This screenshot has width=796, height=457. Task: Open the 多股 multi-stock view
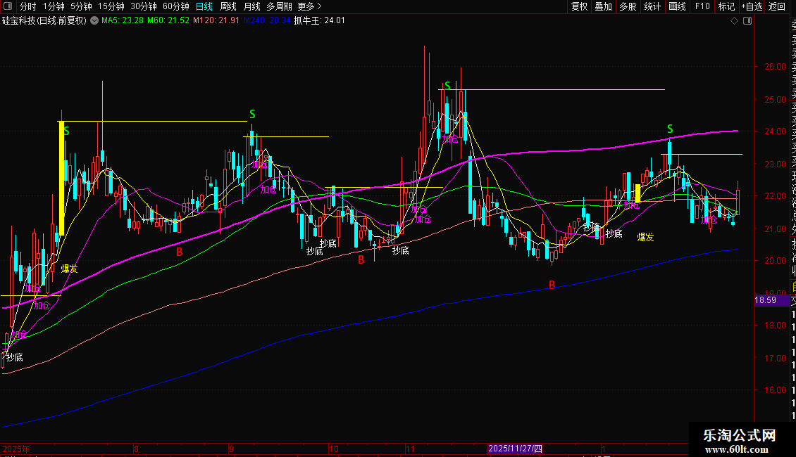pos(628,6)
